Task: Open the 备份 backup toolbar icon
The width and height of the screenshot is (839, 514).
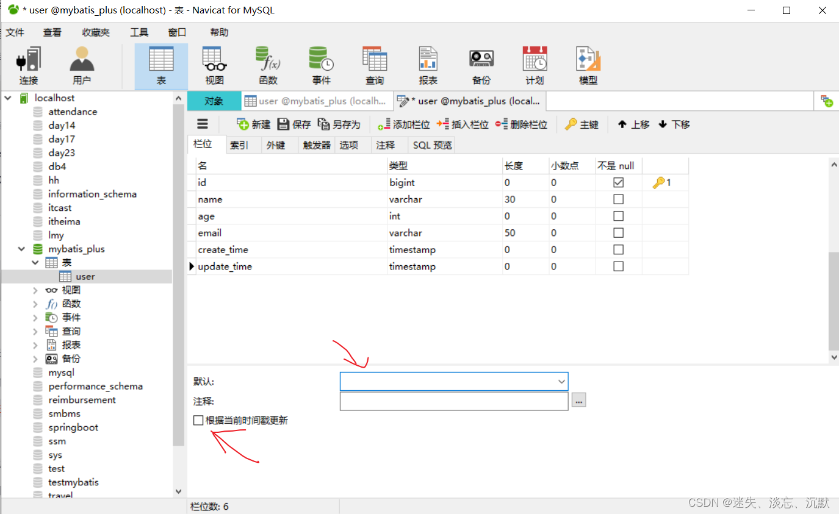Action: click(481, 66)
